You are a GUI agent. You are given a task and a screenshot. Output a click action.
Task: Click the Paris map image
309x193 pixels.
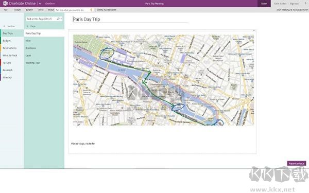(x=163, y=80)
